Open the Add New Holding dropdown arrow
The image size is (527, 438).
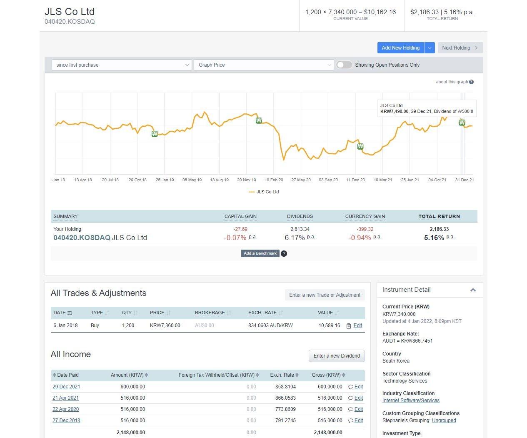[430, 48]
